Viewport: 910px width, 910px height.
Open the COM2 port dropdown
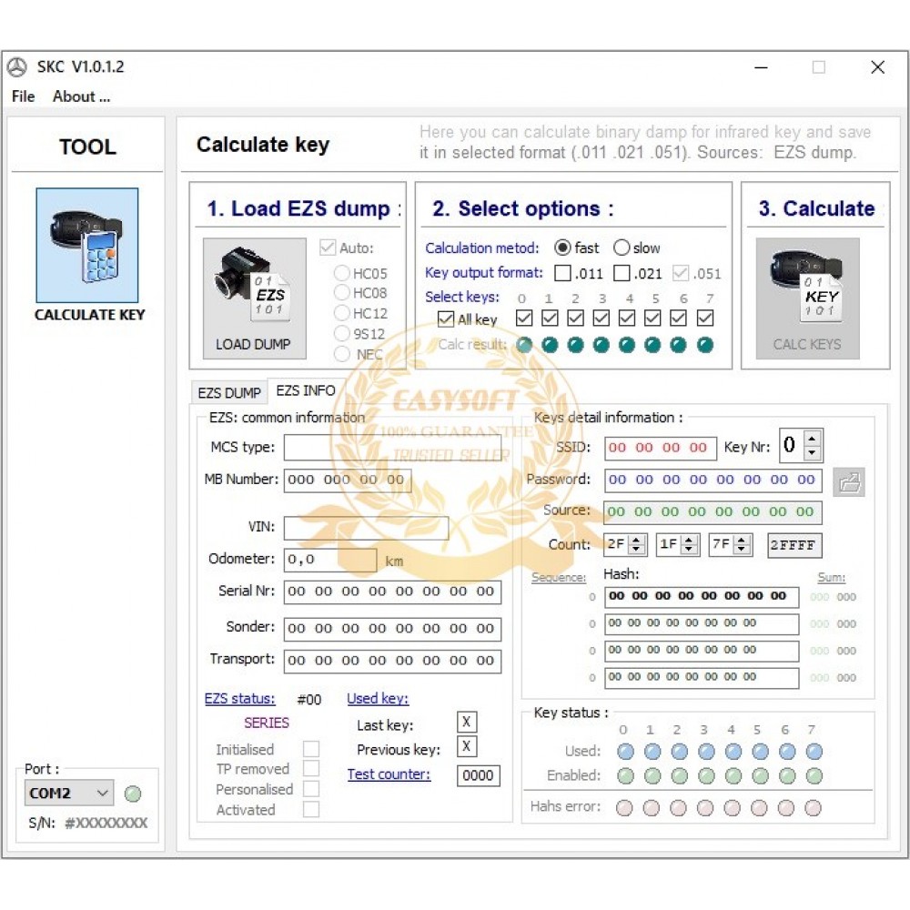(x=69, y=793)
